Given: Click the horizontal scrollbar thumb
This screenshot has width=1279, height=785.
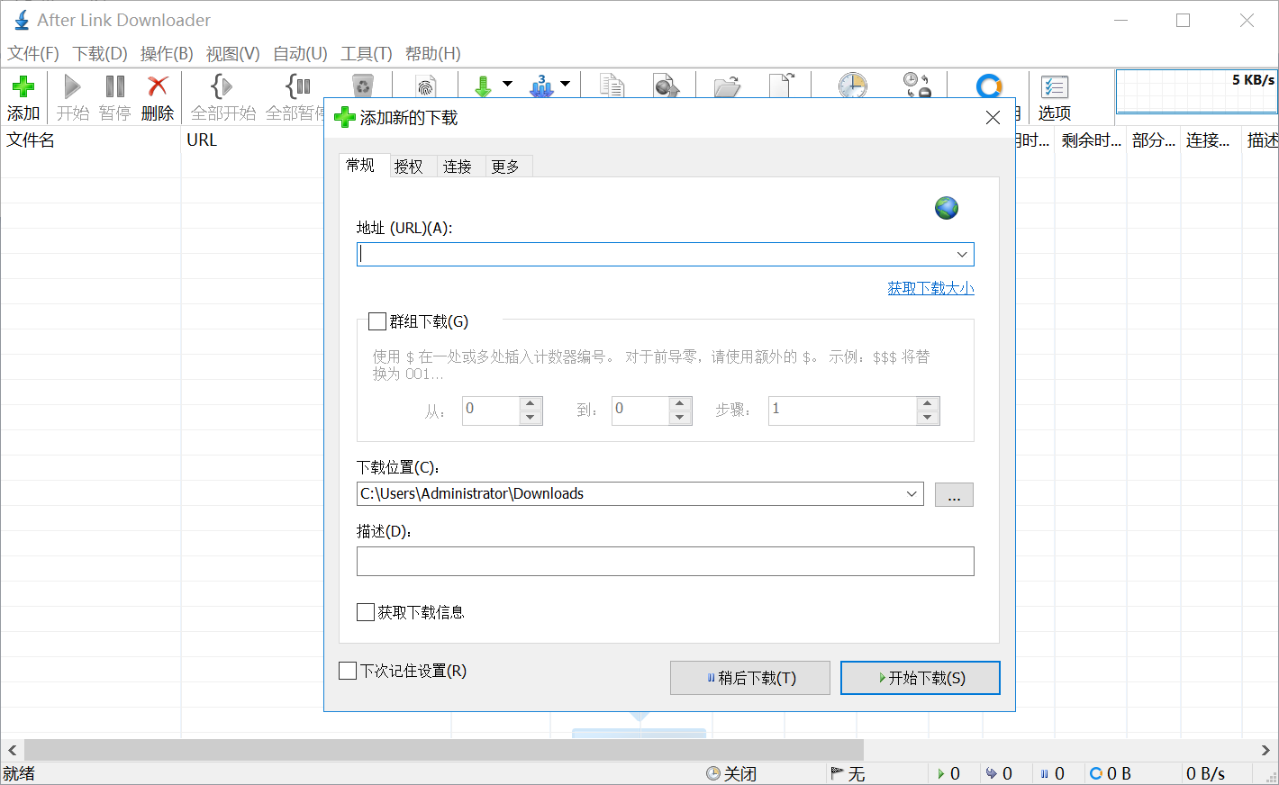Looking at the screenshot, I should click(x=444, y=750).
